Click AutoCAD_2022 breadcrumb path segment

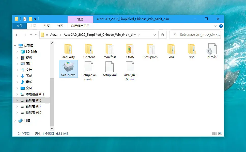pos(100,35)
